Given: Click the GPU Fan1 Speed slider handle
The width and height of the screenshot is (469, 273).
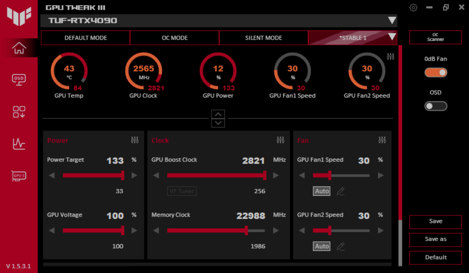Looking at the screenshot, I should tap(330, 176).
